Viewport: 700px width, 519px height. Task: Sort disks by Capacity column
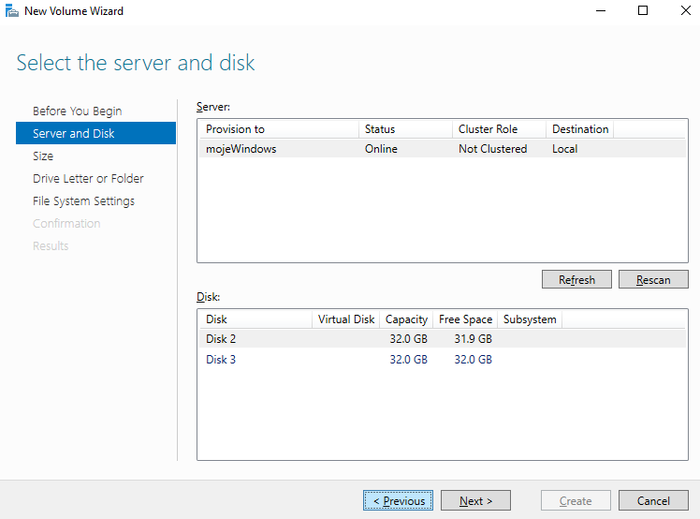pyautogui.click(x=406, y=319)
